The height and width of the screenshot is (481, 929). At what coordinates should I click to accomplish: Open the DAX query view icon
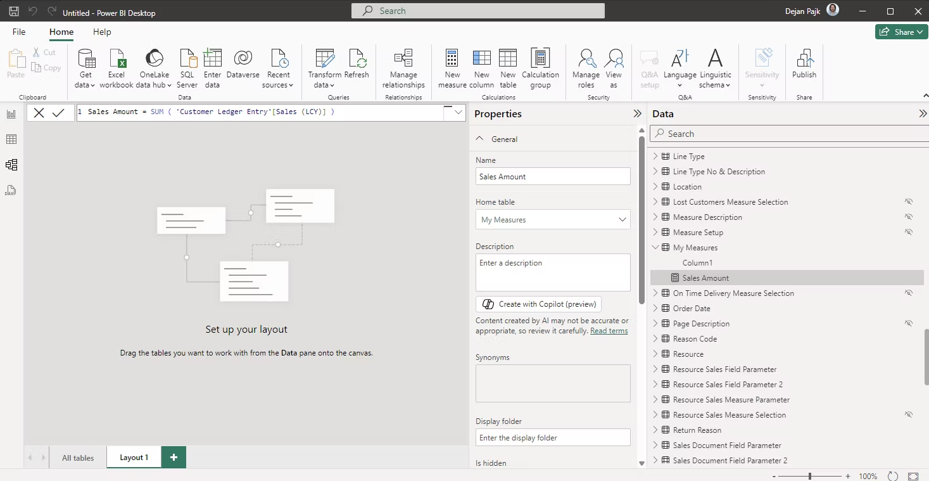tap(11, 190)
